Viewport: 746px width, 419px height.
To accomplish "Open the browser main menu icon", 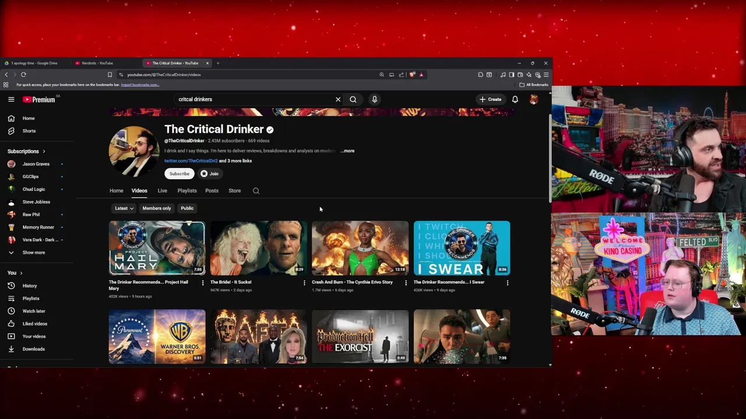I will (x=546, y=74).
